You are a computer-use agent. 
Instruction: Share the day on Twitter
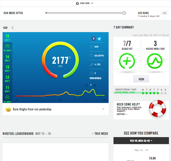99,39
